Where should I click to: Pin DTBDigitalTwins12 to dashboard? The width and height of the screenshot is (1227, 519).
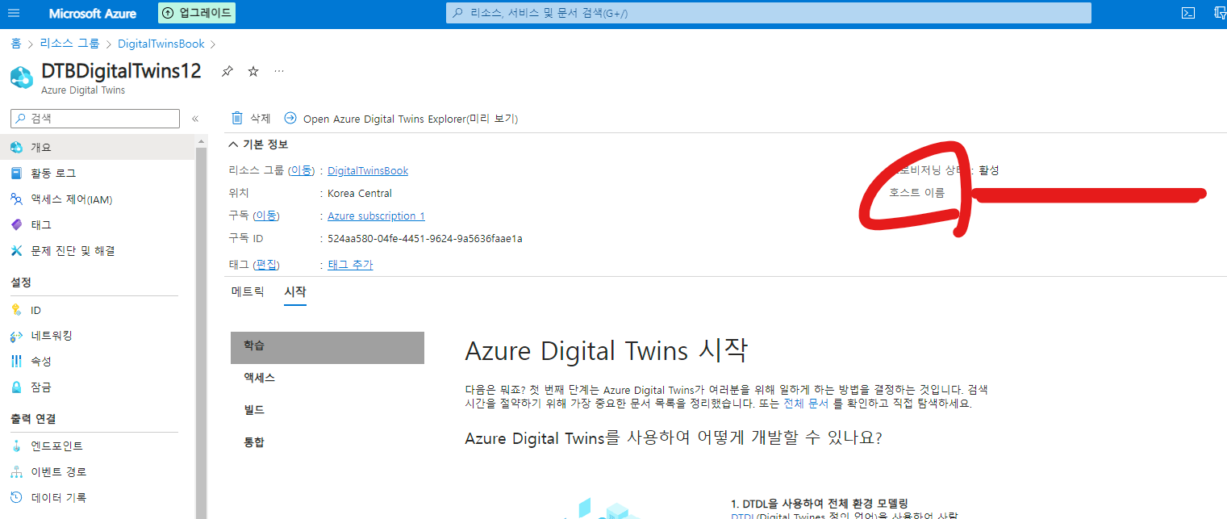coord(227,72)
